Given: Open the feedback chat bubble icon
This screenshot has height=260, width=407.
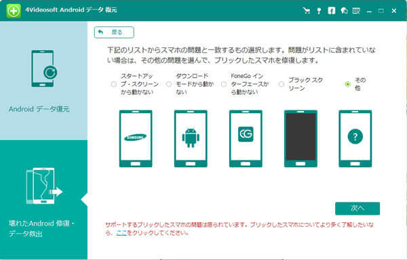Looking at the screenshot, I should tap(344, 11).
